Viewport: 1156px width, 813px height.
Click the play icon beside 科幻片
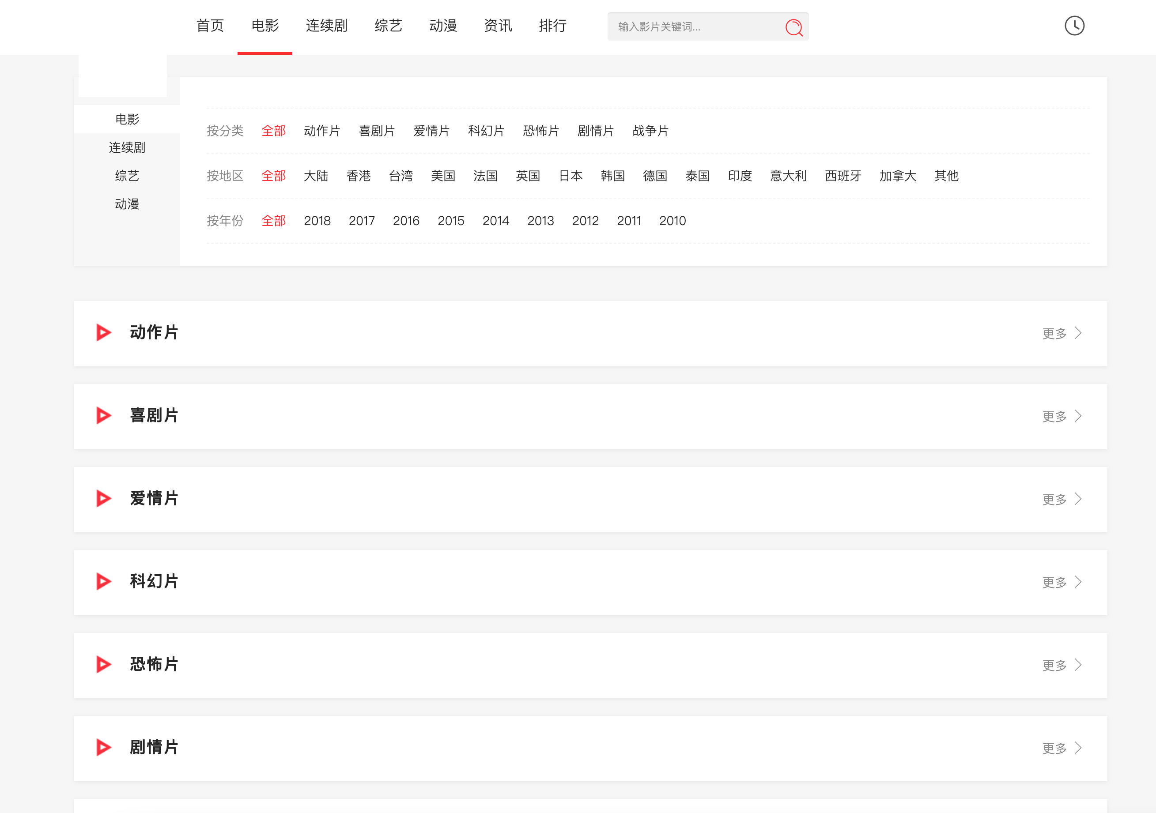[104, 581]
